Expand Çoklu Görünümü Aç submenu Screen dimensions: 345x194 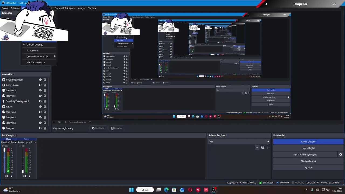(x=39, y=57)
